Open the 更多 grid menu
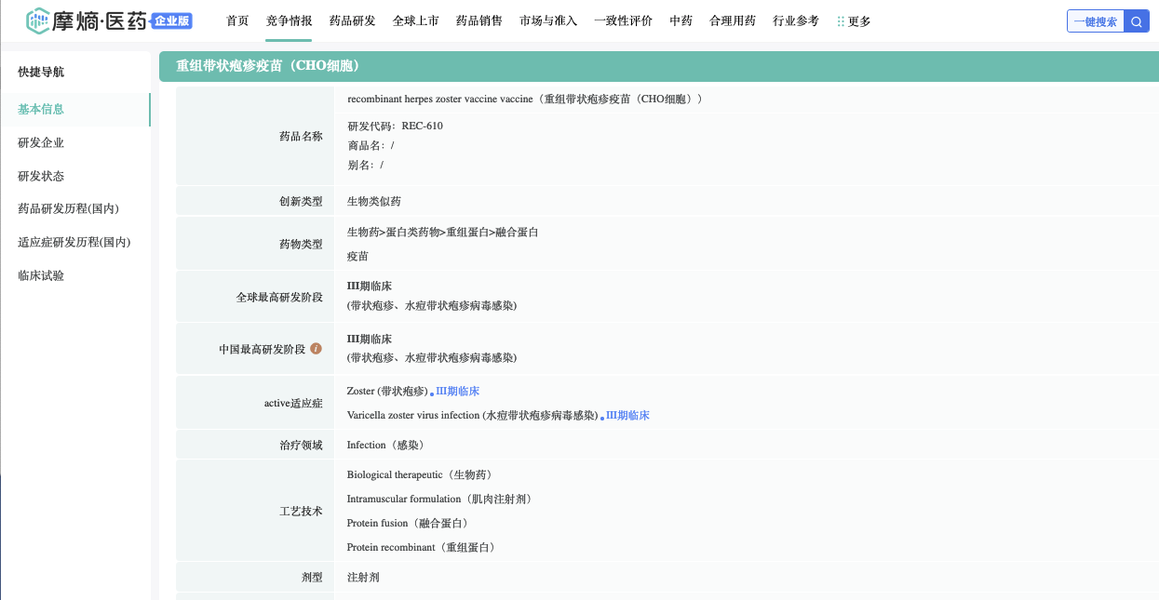The width and height of the screenshot is (1159, 600). 854,21
